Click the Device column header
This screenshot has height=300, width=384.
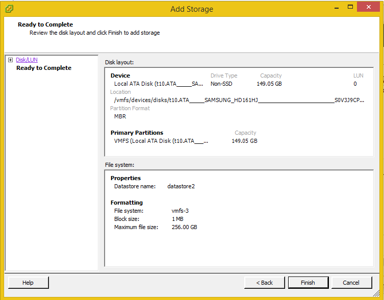pos(120,76)
